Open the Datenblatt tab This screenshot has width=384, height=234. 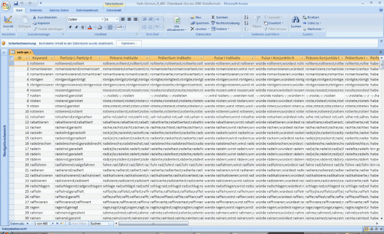114,10
